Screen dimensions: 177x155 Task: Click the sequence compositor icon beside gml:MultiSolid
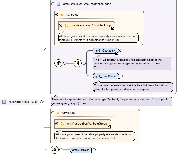tap(55, 150)
